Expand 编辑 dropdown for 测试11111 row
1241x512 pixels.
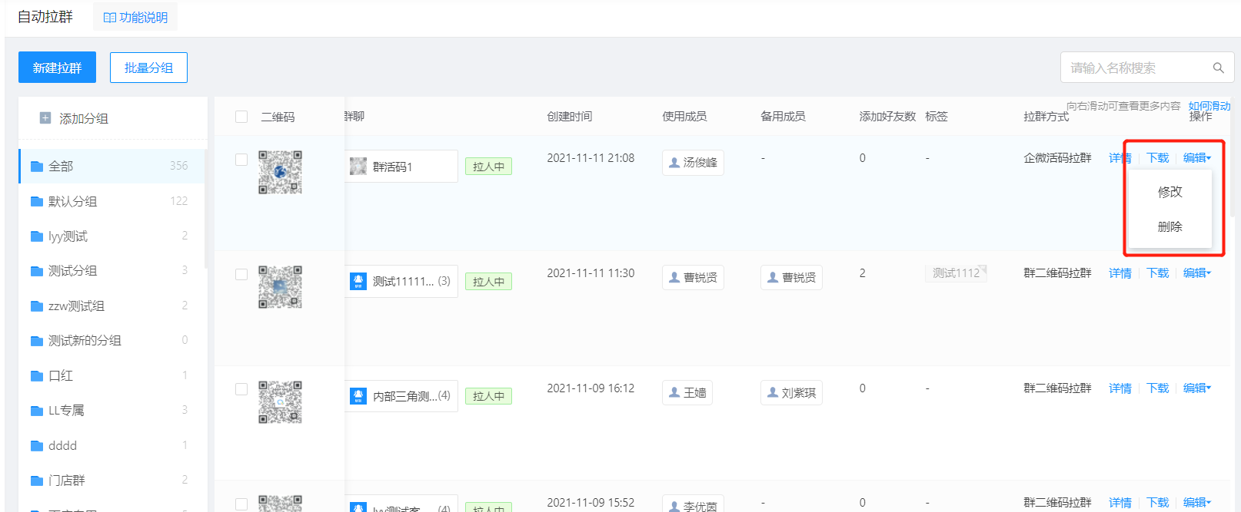click(1197, 273)
